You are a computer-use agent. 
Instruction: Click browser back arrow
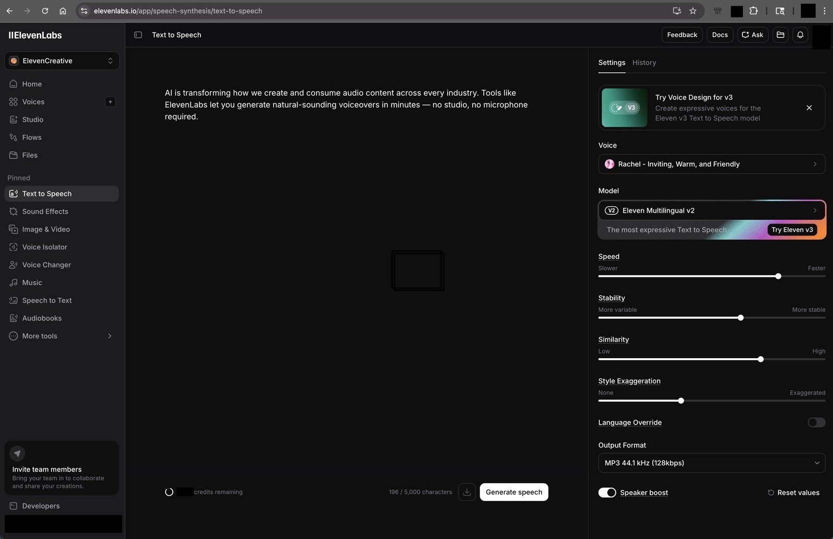tap(9, 11)
